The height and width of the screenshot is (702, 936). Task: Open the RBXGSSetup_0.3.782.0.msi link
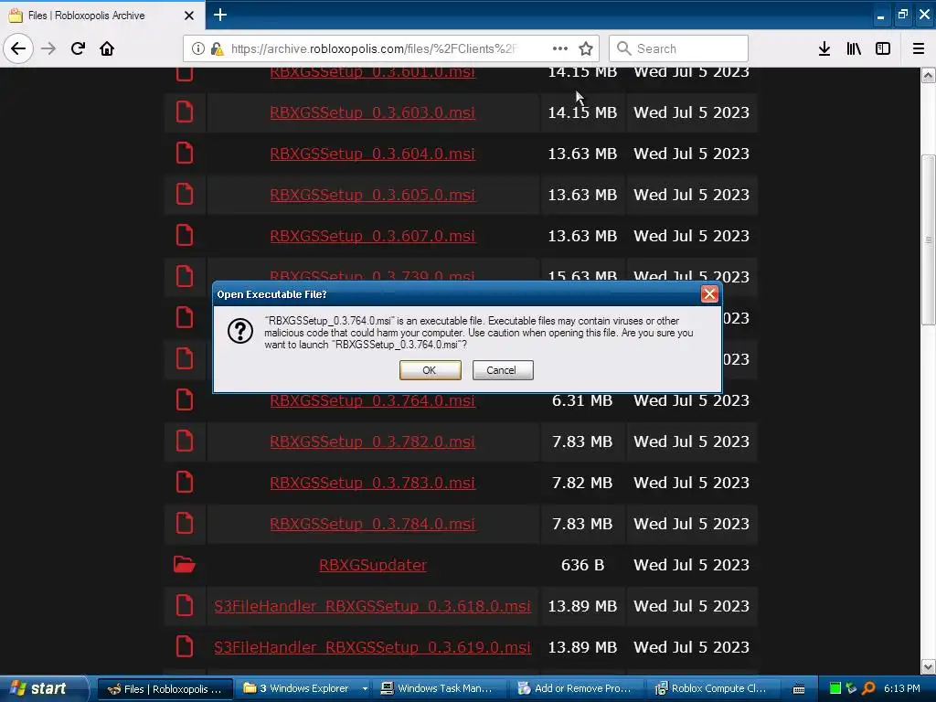373,441
